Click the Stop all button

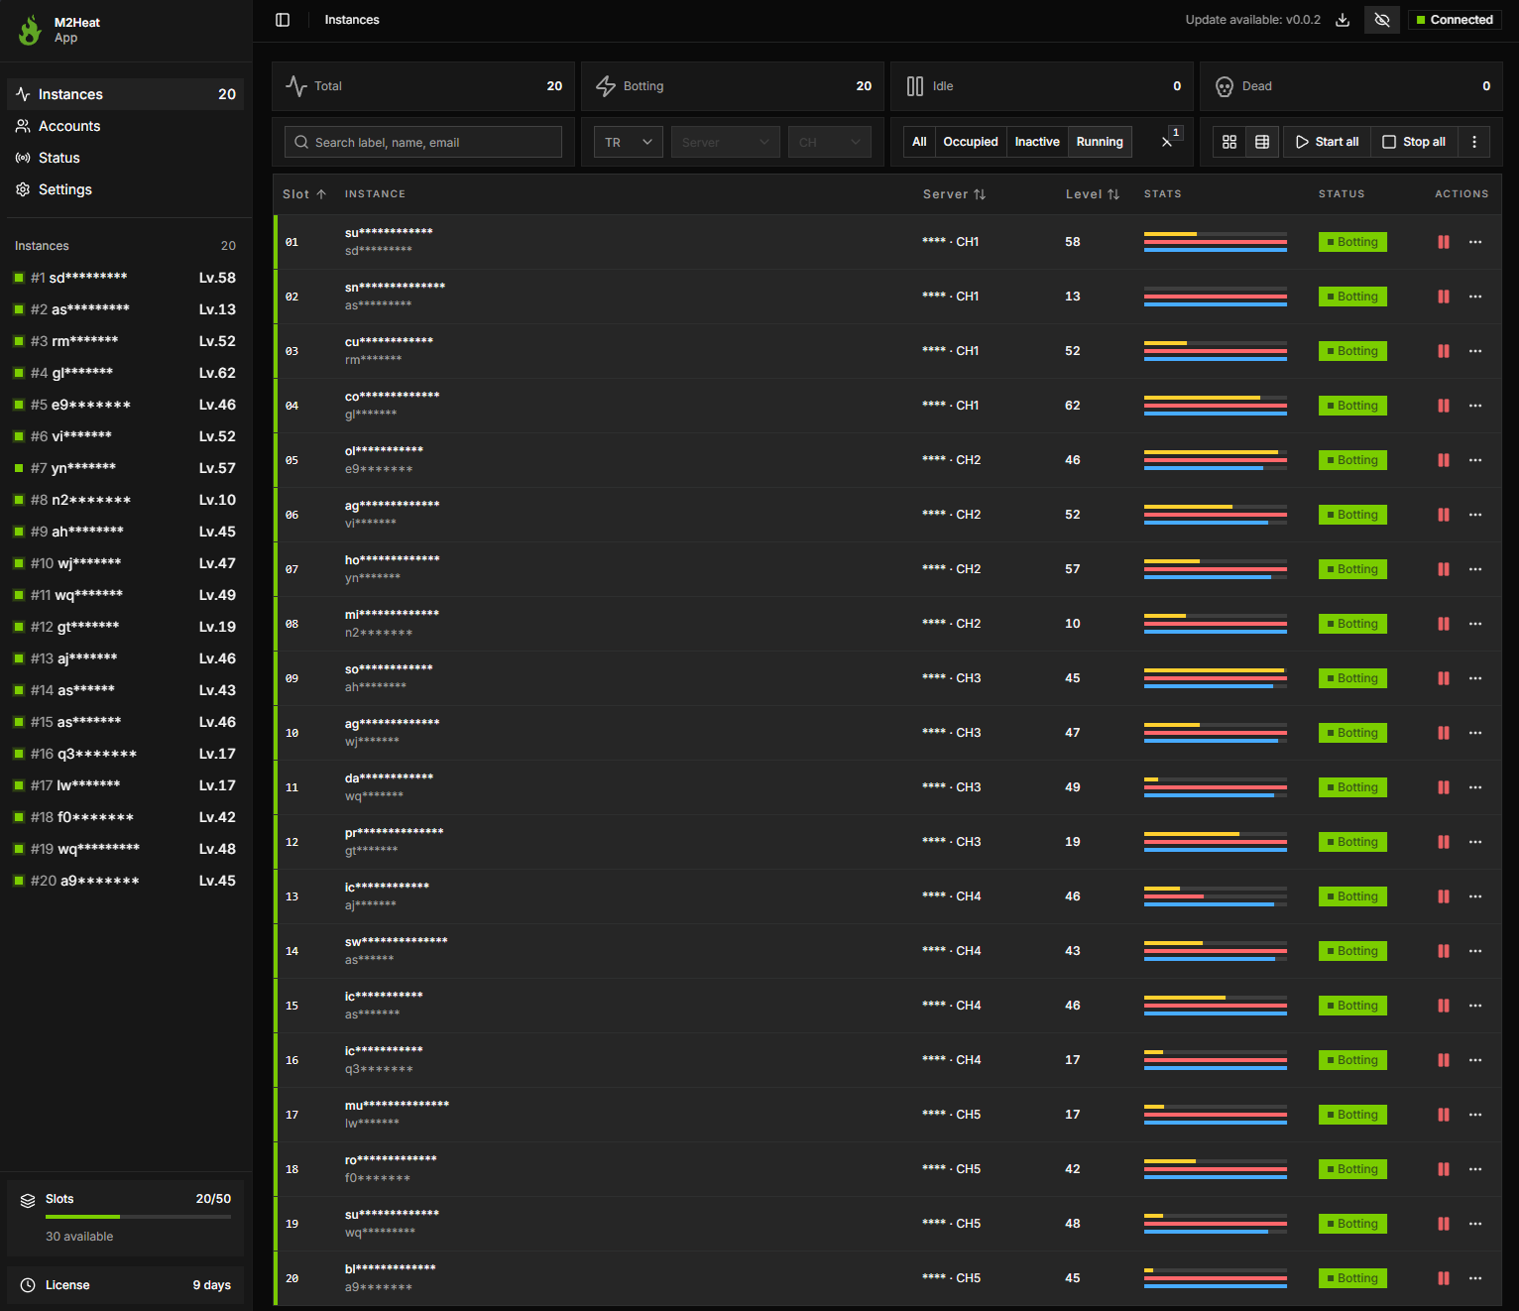1415,142
